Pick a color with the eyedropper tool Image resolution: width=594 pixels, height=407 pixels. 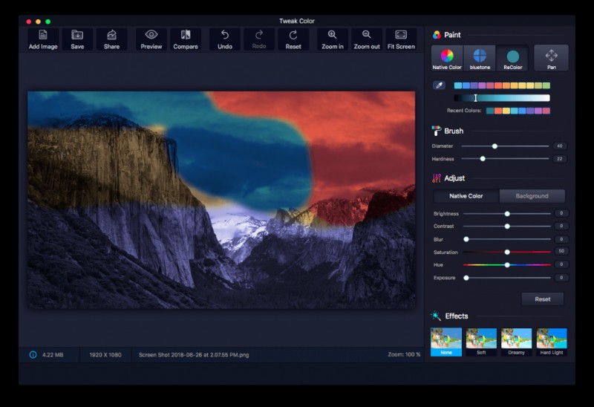[439, 85]
